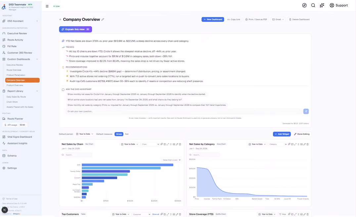Open the search magnifier in top bar

click(313, 5)
